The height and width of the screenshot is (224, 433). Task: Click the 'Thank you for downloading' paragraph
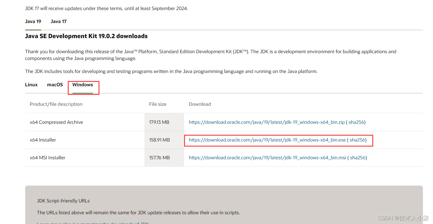(x=211, y=55)
